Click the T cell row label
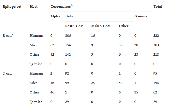Screen dimensions: 171x110 click(x=7, y=74)
